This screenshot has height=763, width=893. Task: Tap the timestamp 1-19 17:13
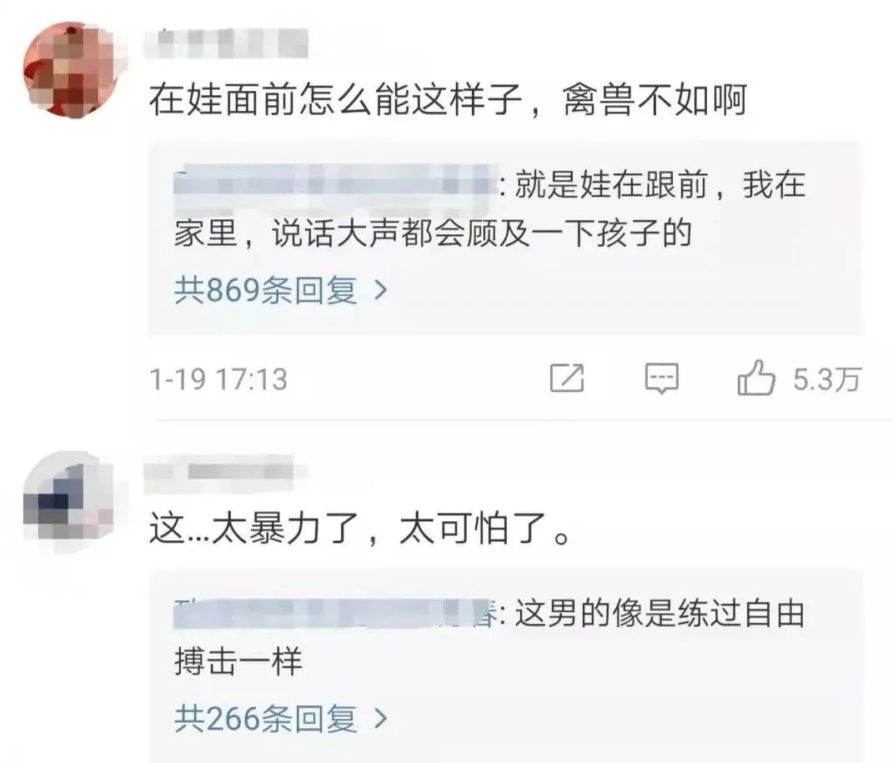[218, 379]
